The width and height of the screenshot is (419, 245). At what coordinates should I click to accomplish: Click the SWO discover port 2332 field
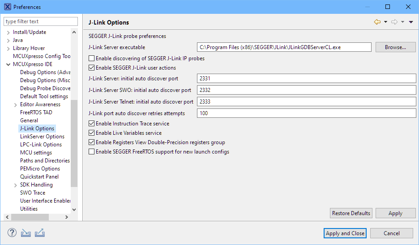tap(307, 90)
